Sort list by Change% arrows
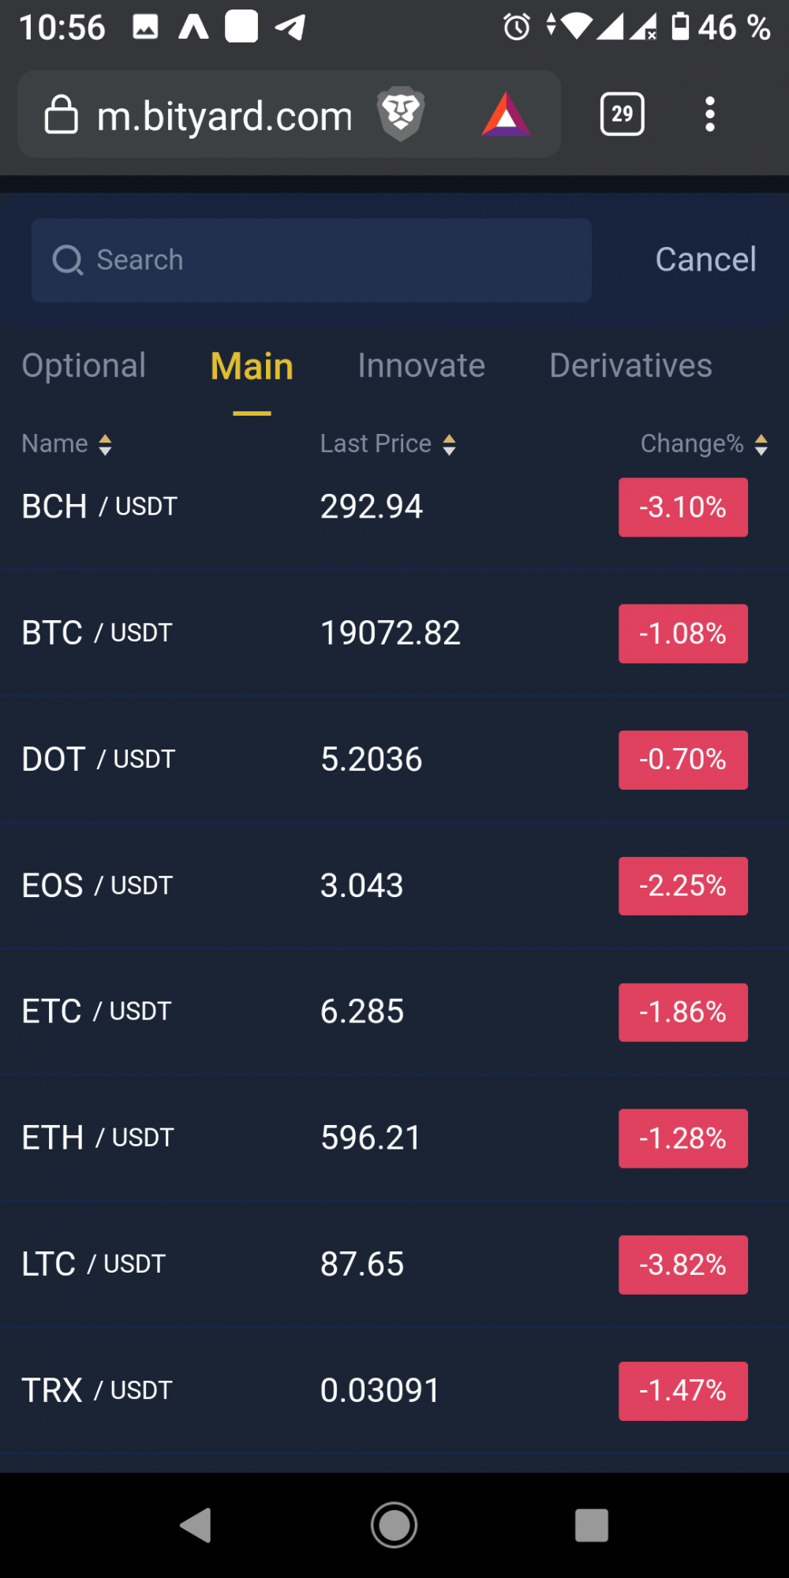789x1578 pixels. point(761,444)
